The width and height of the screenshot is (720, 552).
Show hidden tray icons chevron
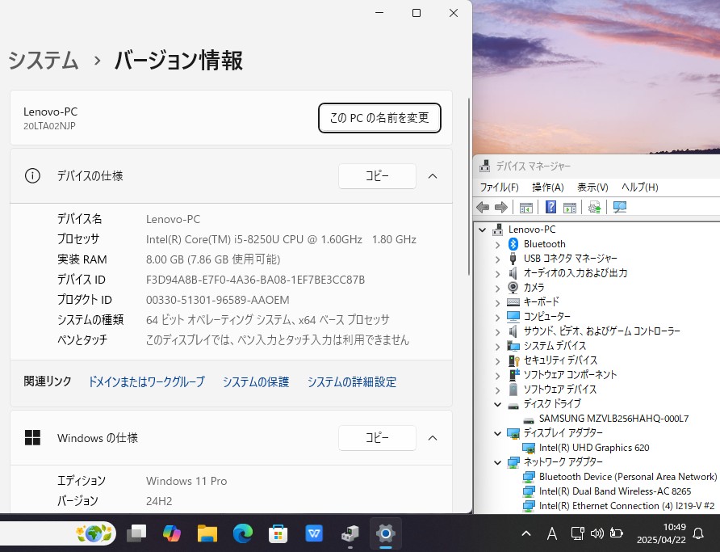[x=526, y=533]
